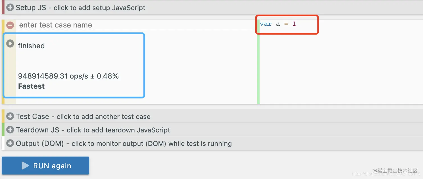Click the Test Case plus icon
Screen dimensions: 423x179
10,116
